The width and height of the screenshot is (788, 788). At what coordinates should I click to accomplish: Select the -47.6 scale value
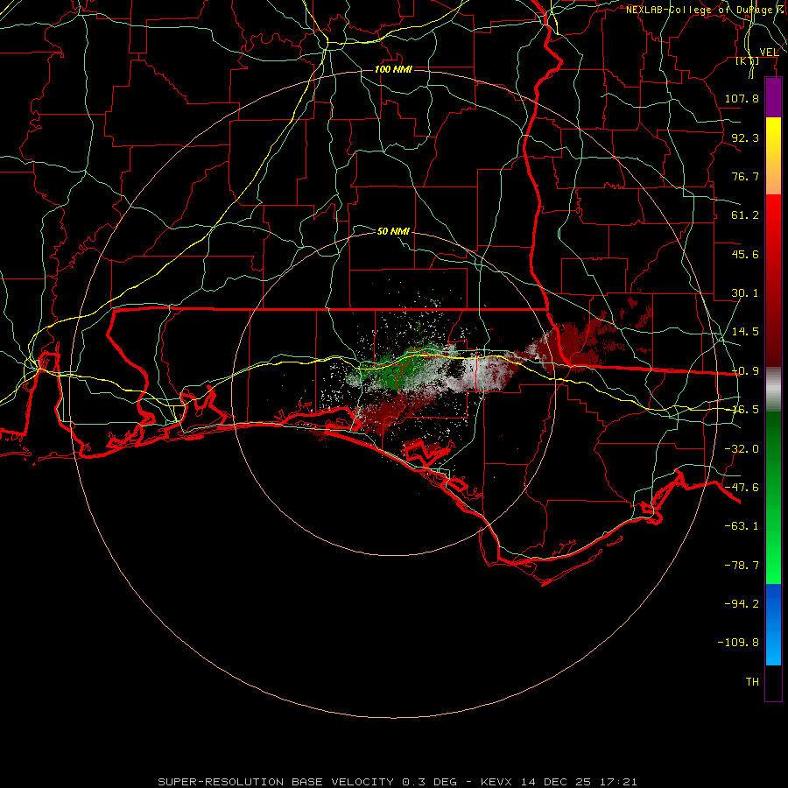pyautogui.click(x=742, y=488)
